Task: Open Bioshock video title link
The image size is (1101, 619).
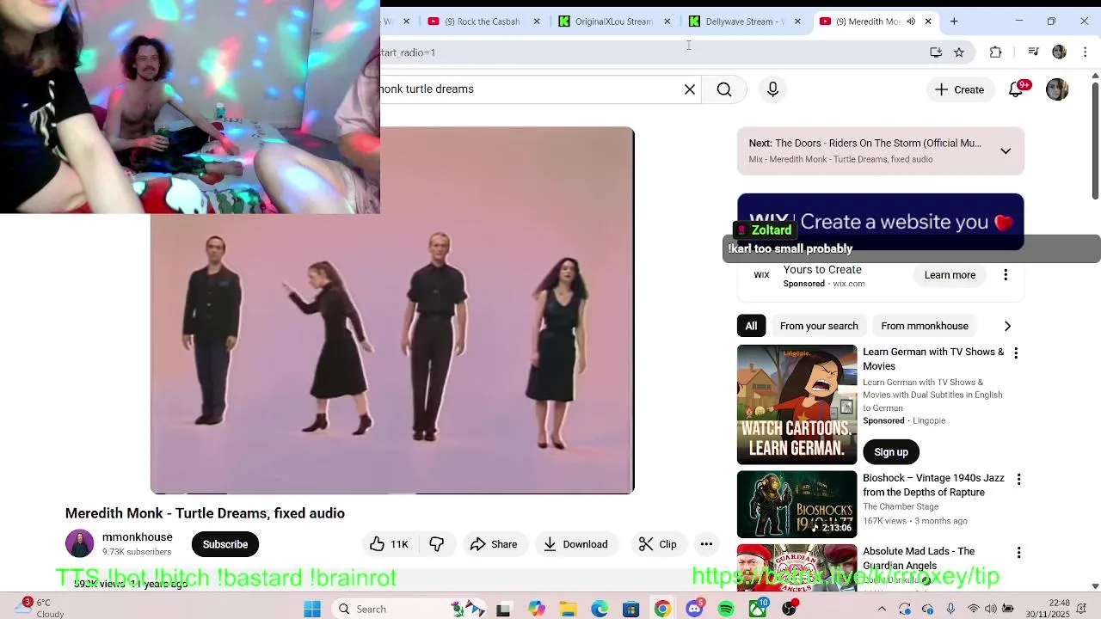Action: click(933, 485)
